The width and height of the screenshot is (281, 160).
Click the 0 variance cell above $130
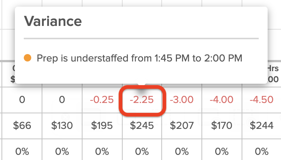(x=62, y=100)
